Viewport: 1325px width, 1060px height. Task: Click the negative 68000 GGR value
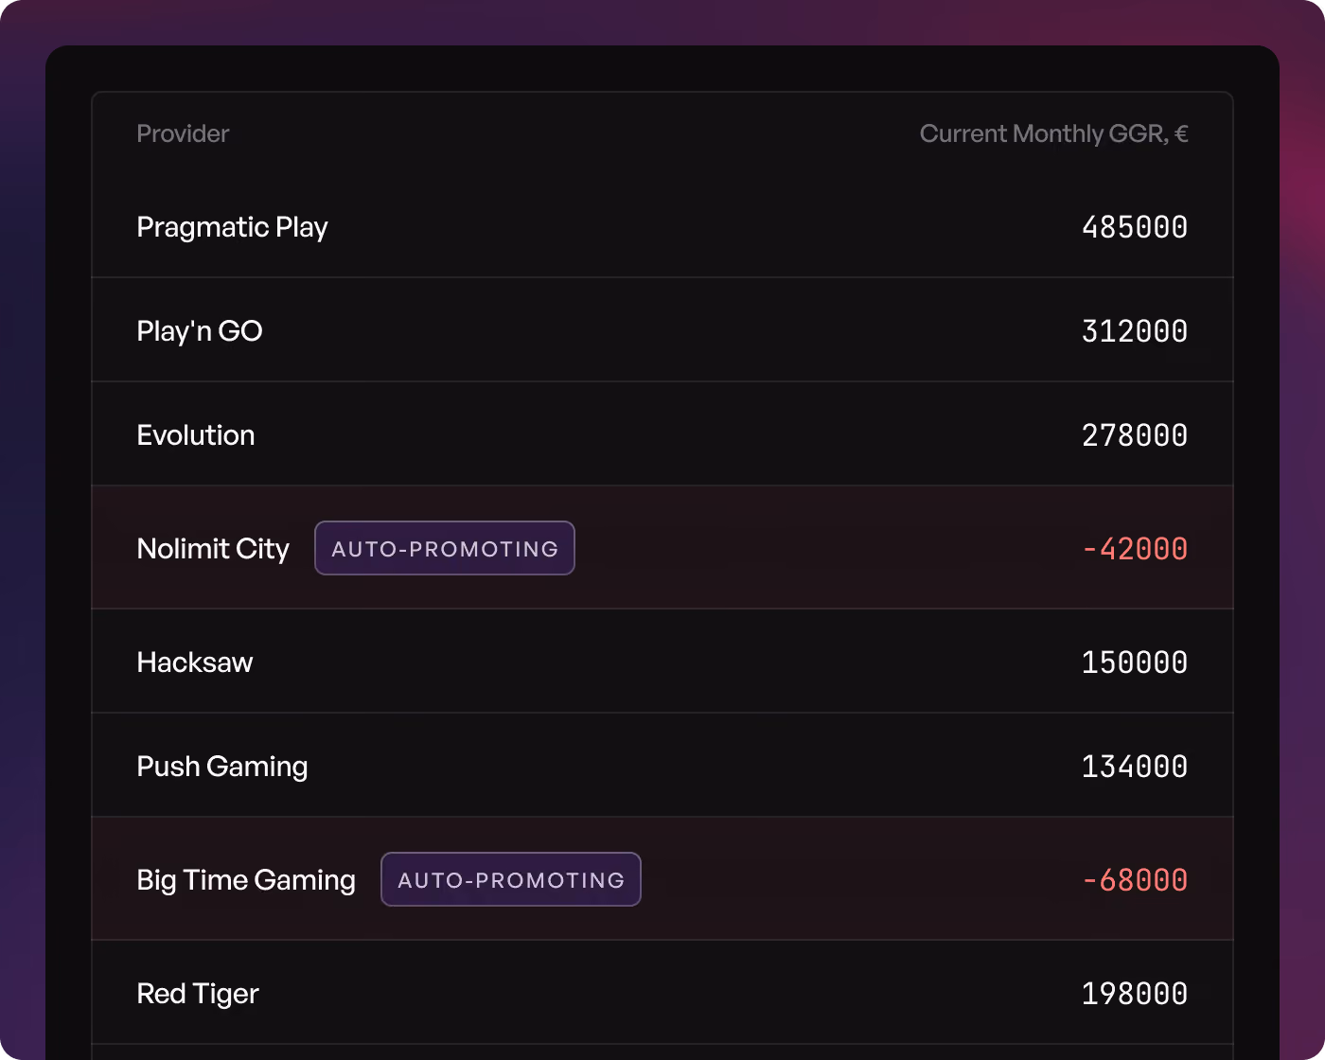[1135, 880]
